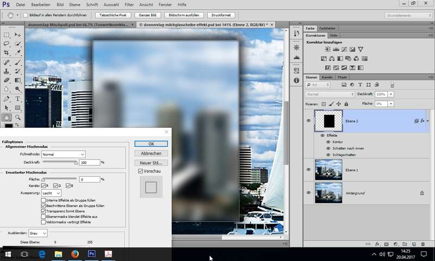Select the Lasso tool
Screen dimensions: 435x261
point(7,43)
